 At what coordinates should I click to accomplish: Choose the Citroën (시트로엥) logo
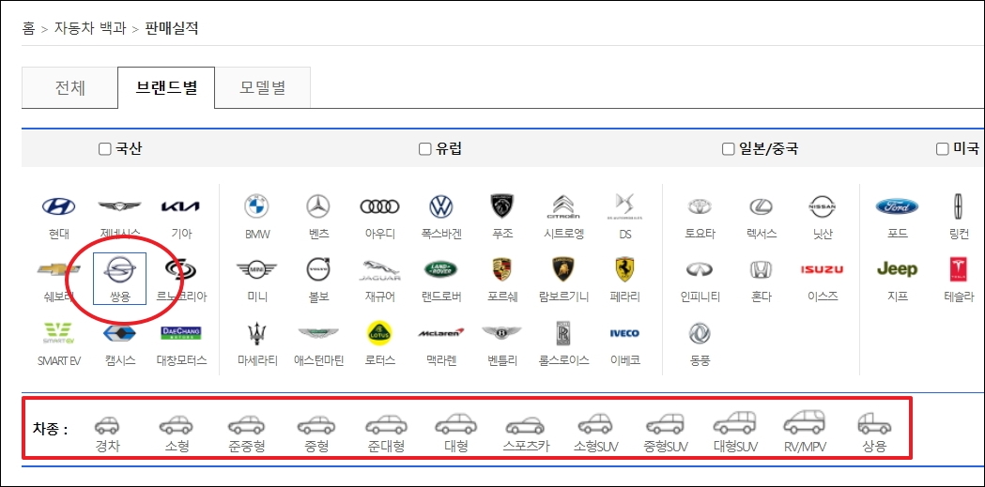(x=563, y=205)
